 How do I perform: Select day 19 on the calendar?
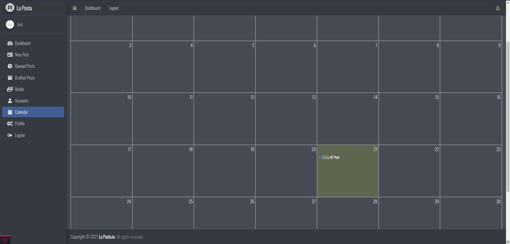click(252, 149)
